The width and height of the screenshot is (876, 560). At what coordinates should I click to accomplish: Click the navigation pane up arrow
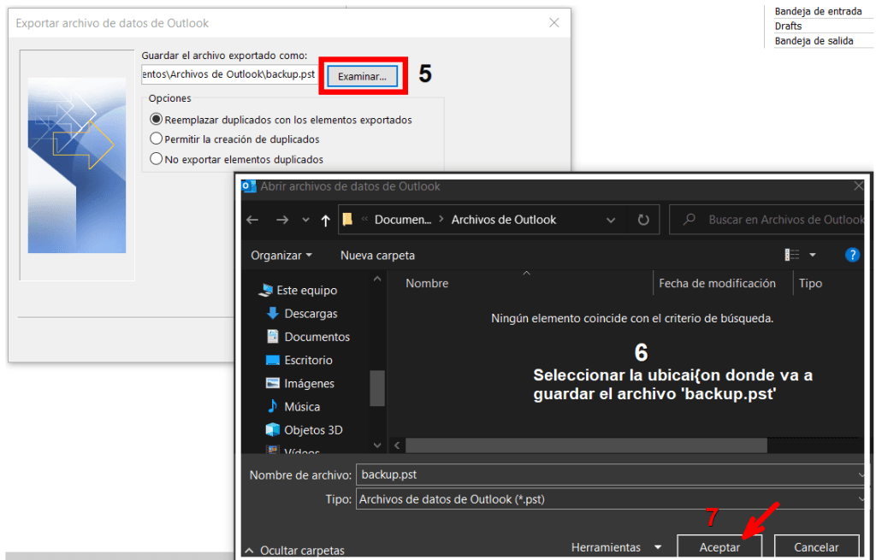click(x=377, y=279)
